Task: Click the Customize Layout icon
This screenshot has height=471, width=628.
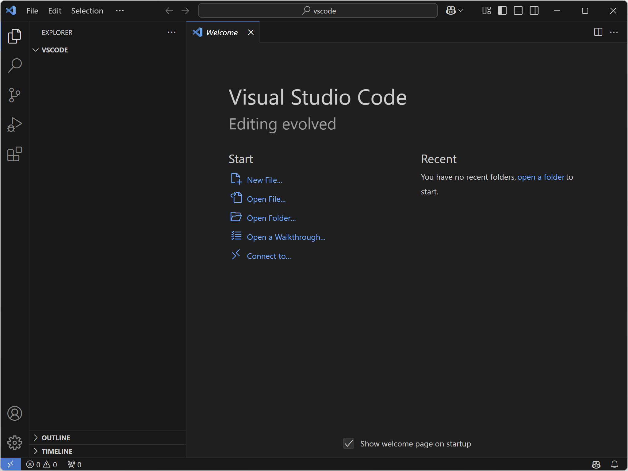Action: click(x=486, y=11)
